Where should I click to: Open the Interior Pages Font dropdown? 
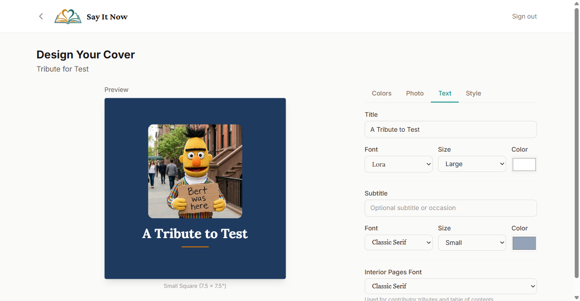click(450, 286)
